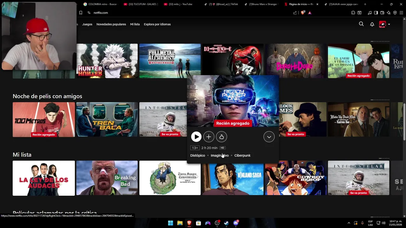
Task: Toggle the browser sidebar panel
Action: 376,13
